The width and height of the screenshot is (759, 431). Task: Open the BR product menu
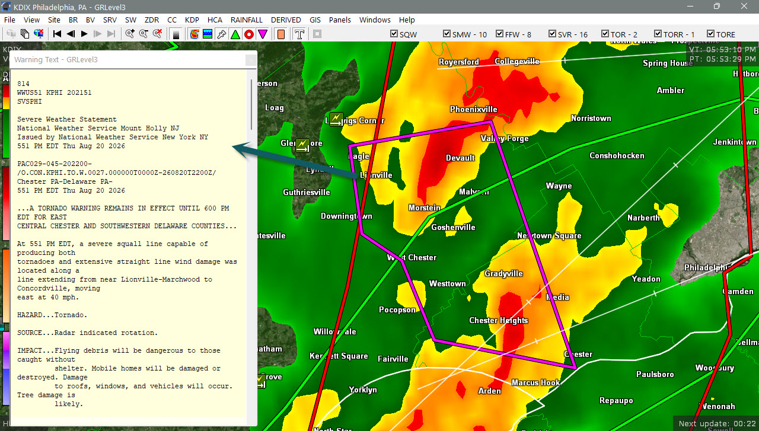[73, 20]
